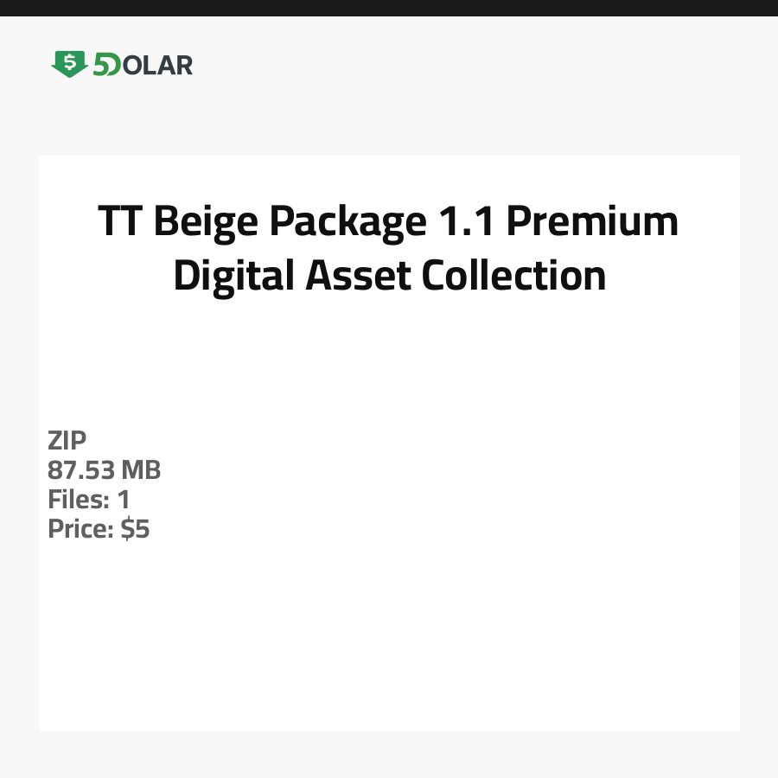
Task: Click the dark OLAR letters of the logo
Action: [x=157, y=65]
